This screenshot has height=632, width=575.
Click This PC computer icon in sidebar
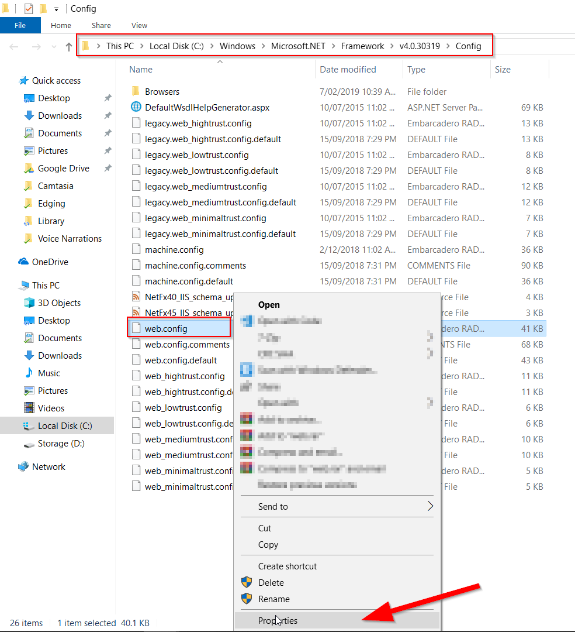coord(24,286)
